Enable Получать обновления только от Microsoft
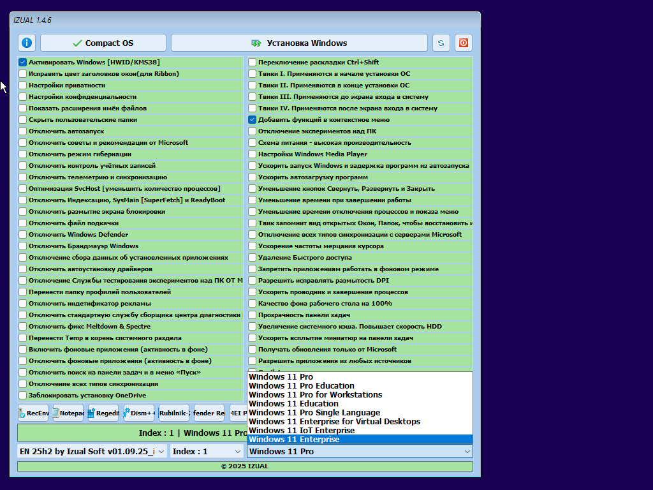The height and width of the screenshot is (490, 653). (252, 350)
